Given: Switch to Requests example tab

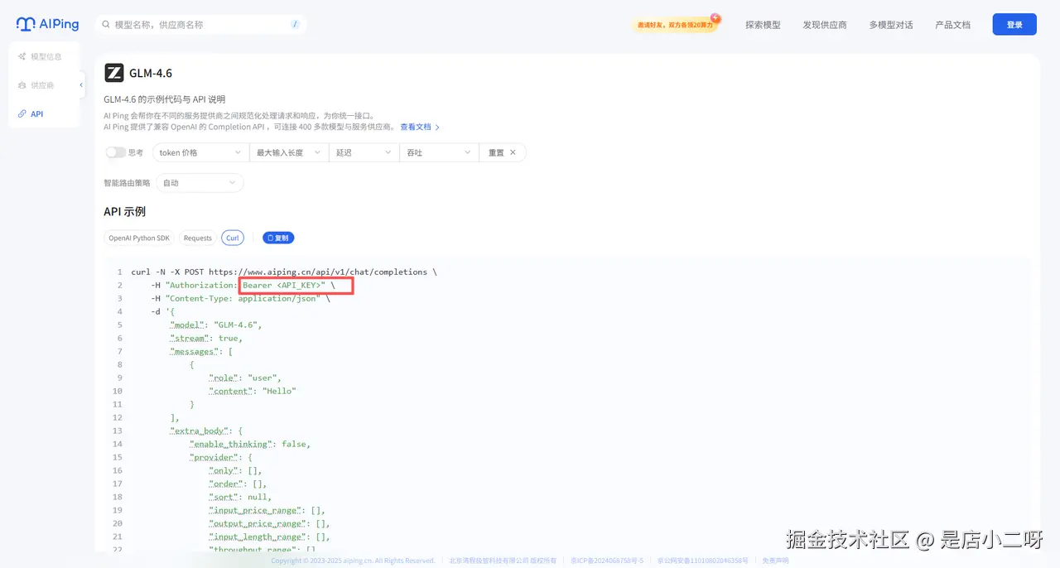Looking at the screenshot, I should click(x=198, y=238).
